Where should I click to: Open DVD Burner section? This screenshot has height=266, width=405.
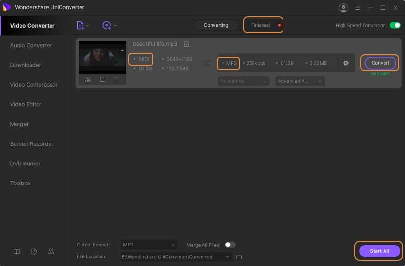25,164
